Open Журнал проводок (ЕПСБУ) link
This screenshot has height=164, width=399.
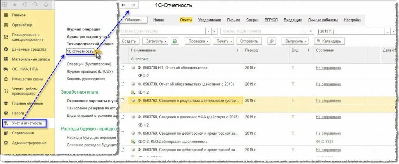click(90, 71)
